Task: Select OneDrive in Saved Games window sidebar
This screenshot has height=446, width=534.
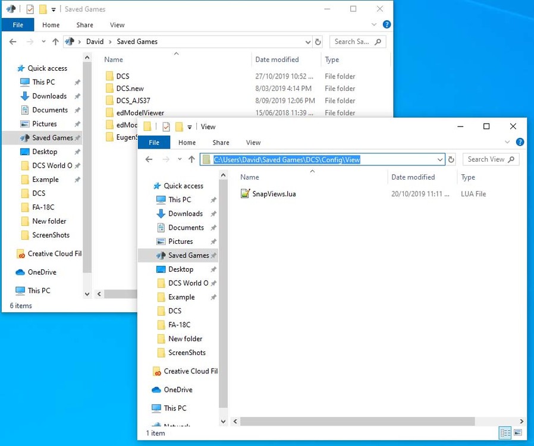Action: (42, 272)
